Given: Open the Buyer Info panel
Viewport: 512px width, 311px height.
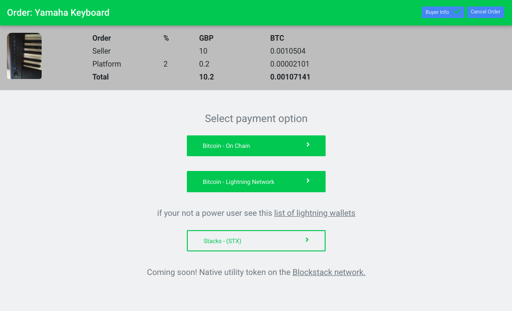Looking at the screenshot, I should tap(438, 12).
